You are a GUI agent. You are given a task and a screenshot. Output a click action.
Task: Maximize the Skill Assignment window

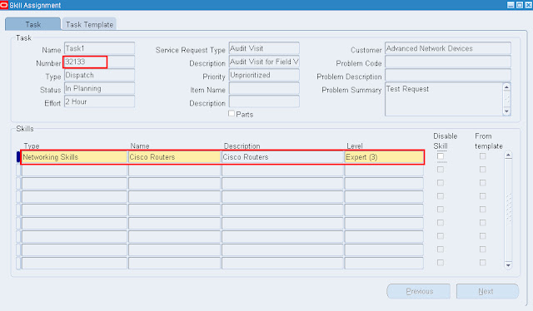(x=520, y=5)
